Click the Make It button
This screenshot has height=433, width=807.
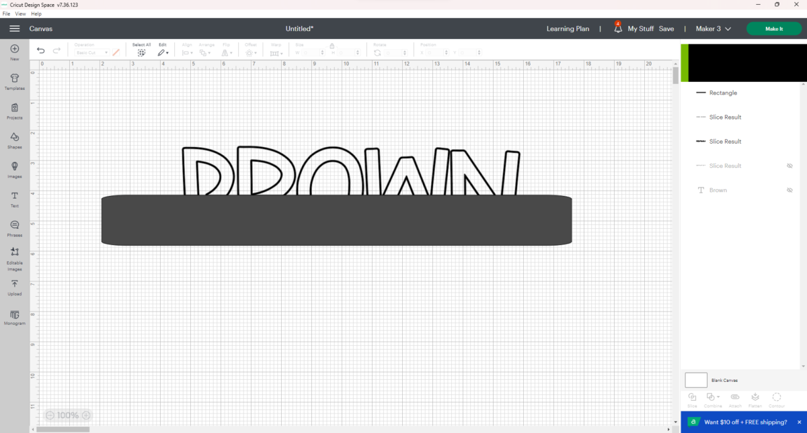pos(774,29)
